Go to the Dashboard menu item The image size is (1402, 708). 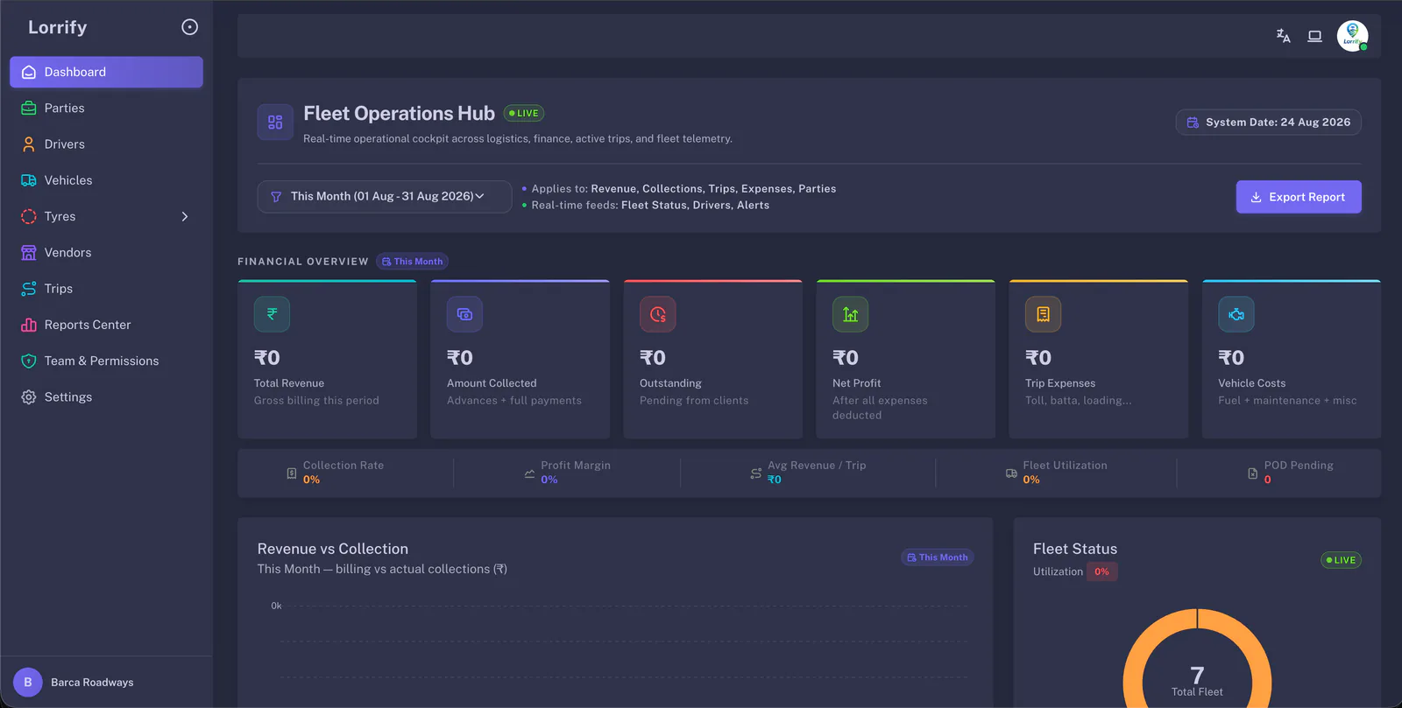(106, 72)
